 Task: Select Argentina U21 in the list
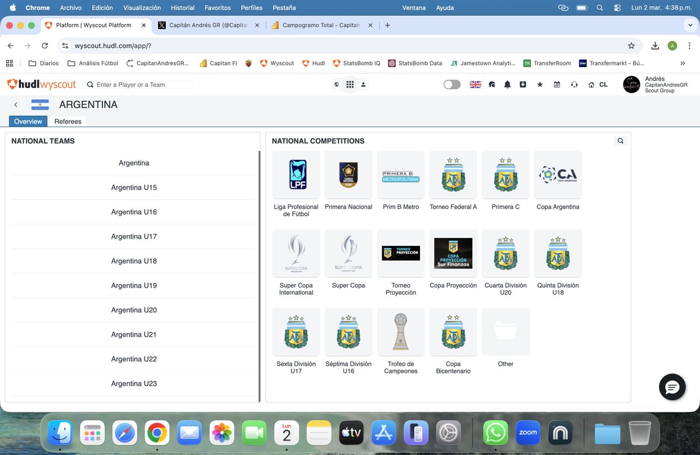[134, 335]
